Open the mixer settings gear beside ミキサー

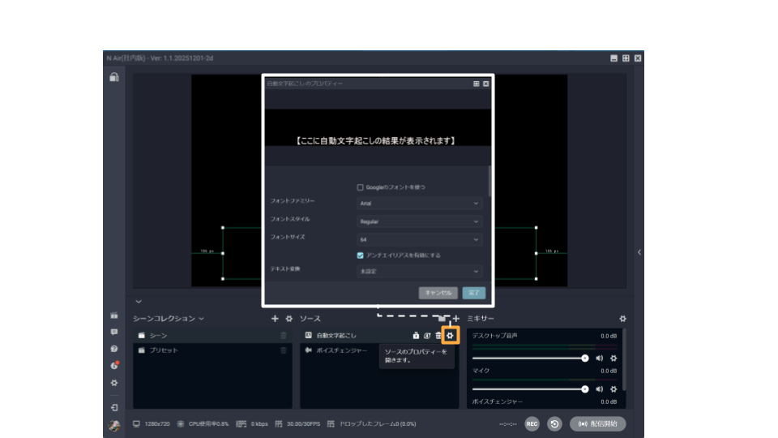pos(622,318)
